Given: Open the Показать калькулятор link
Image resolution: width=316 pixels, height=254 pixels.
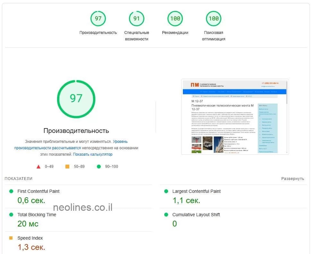Looking at the screenshot, I should (92, 154).
